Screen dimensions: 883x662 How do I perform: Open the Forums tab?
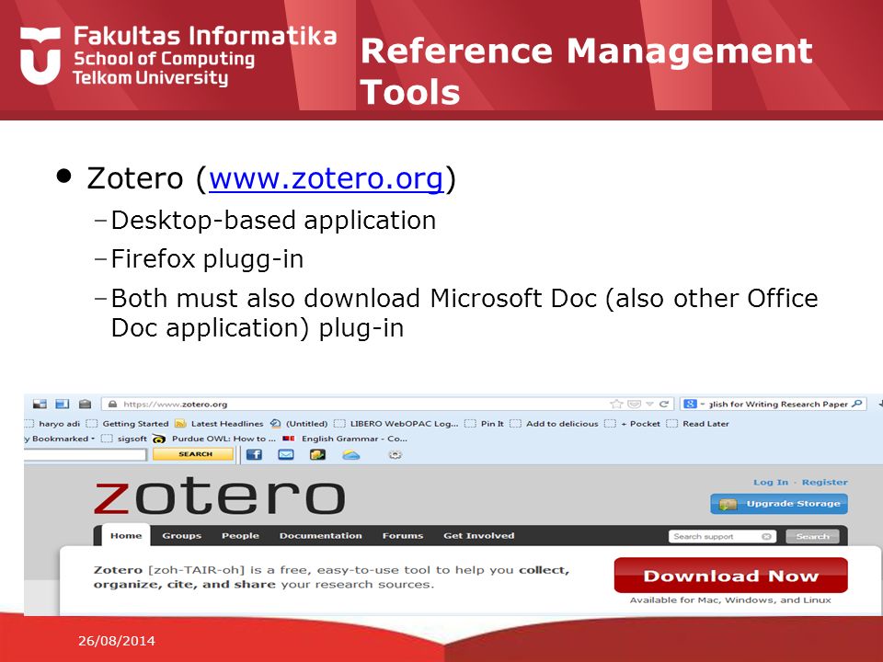click(x=403, y=535)
